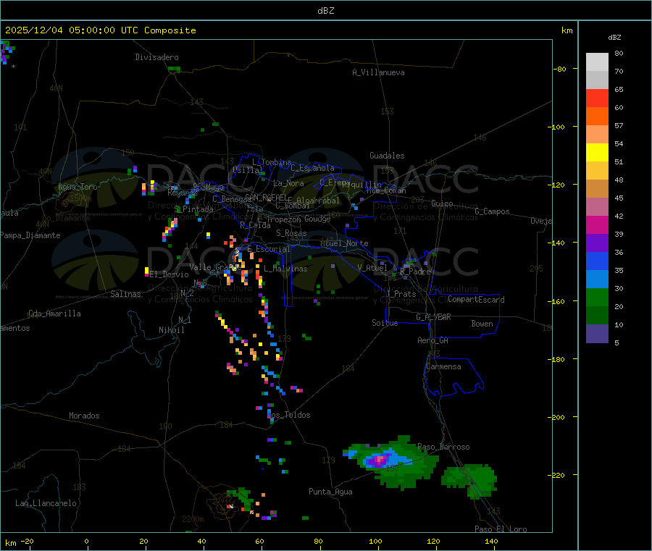Screen dimensions: 652x551
Task: Pick the amber 51 dBZ legend swatch
Action: coord(597,171)
